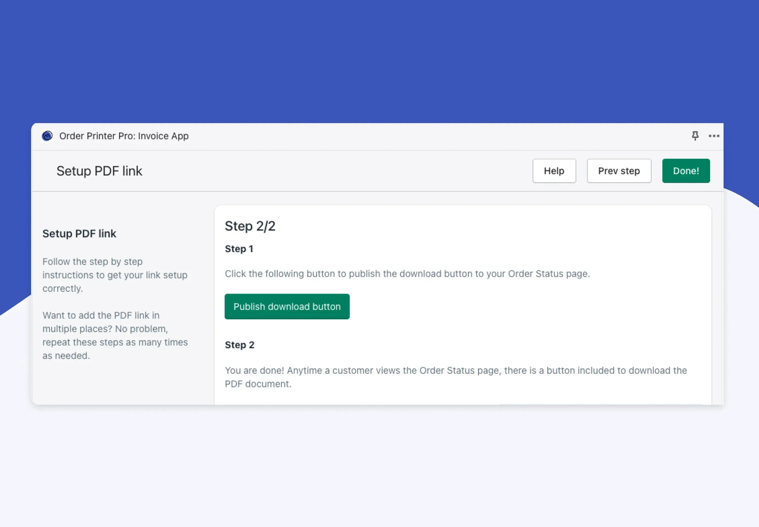Click the pushpin icon near the ellipsis

pyautogui.click(x=695, y=136)
